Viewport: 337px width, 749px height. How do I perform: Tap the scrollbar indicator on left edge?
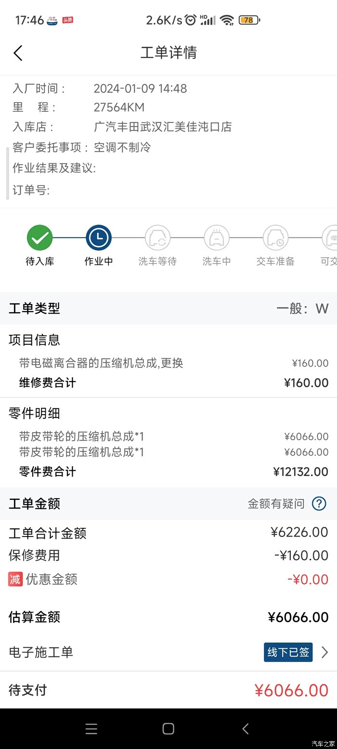[x=7, y=173]
